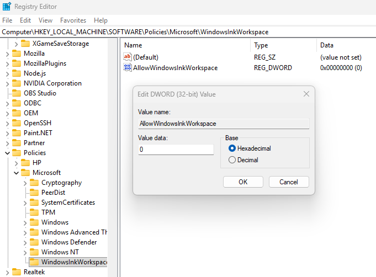Screen dimensions: 376x277
Task: Click the SystemCertificates folder icon
Action: pyautogui.click(x=34, y=203)
